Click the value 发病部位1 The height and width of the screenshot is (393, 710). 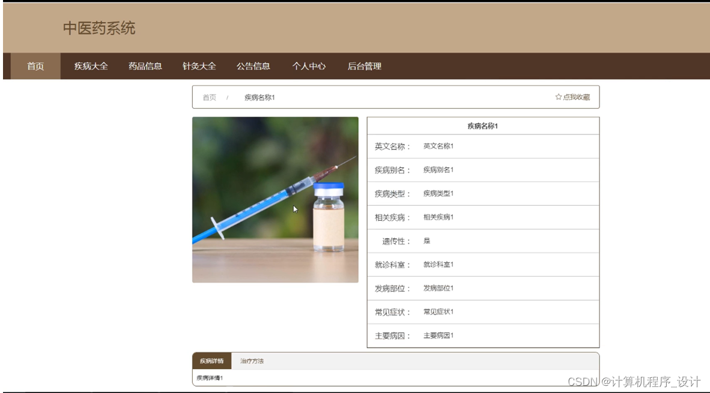click(438, 288)
